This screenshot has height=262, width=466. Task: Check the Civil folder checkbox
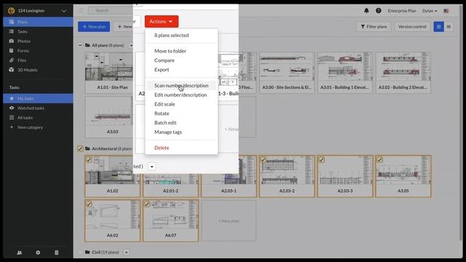click(80, 253)
